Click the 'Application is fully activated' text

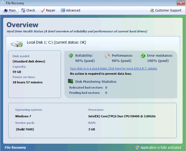tap(161, 148)
